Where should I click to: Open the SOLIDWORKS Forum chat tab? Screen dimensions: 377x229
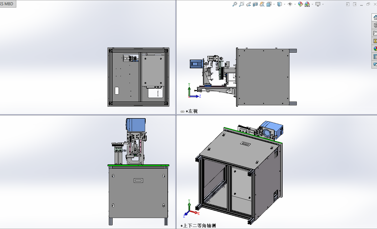point(375,64)
